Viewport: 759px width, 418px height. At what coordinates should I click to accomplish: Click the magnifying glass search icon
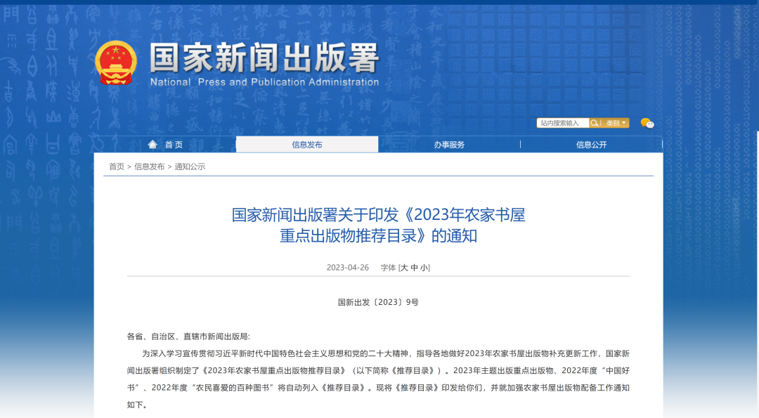[x=595, y=123]
